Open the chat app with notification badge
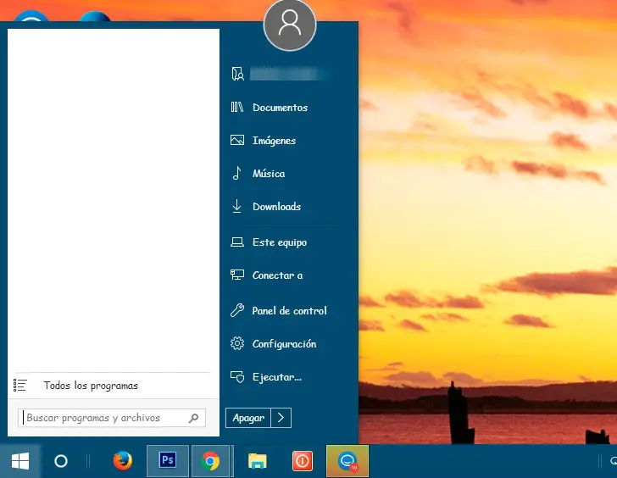 tap(347, 461)
